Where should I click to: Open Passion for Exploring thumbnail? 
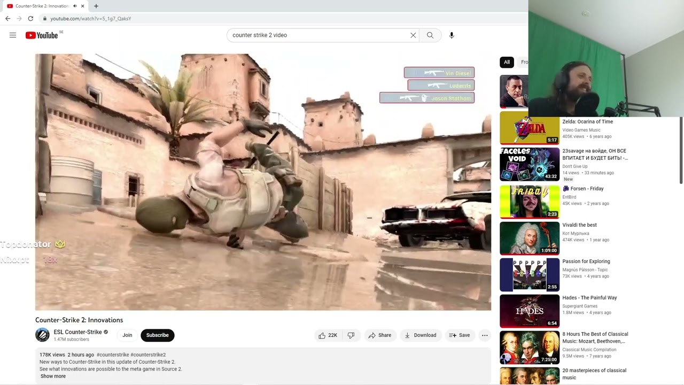pyautogui.click(x=530, y=274)
